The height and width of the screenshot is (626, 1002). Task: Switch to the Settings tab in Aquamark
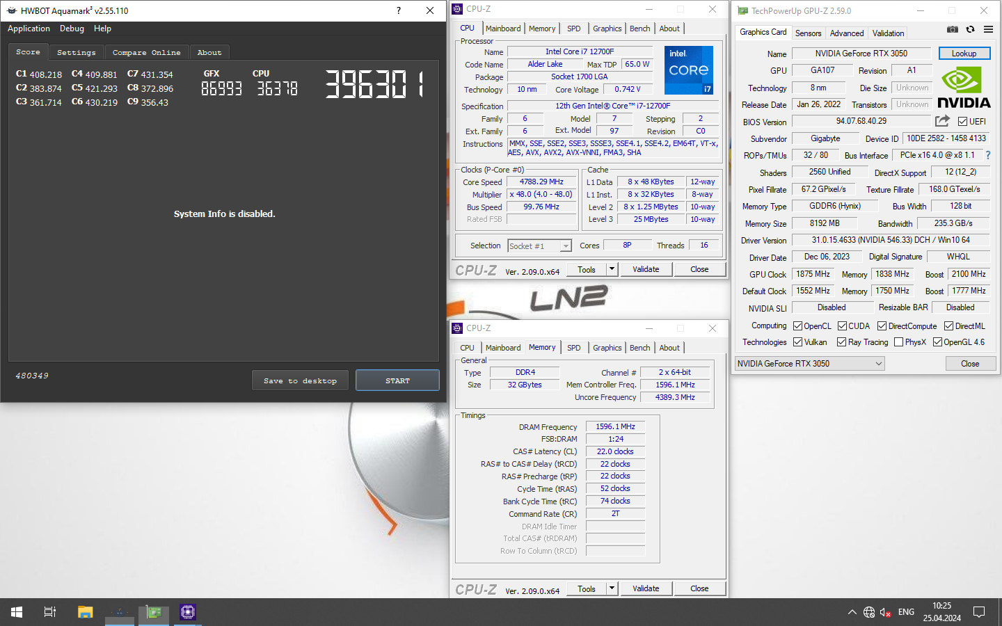[x=77, y=52]
